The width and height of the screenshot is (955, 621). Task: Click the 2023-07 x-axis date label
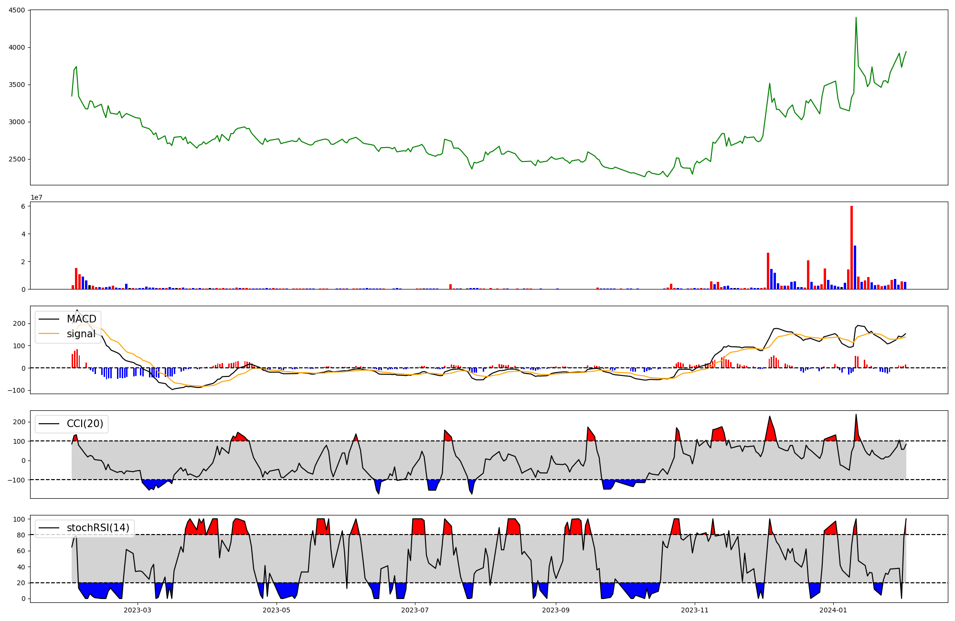click(415, 610)
